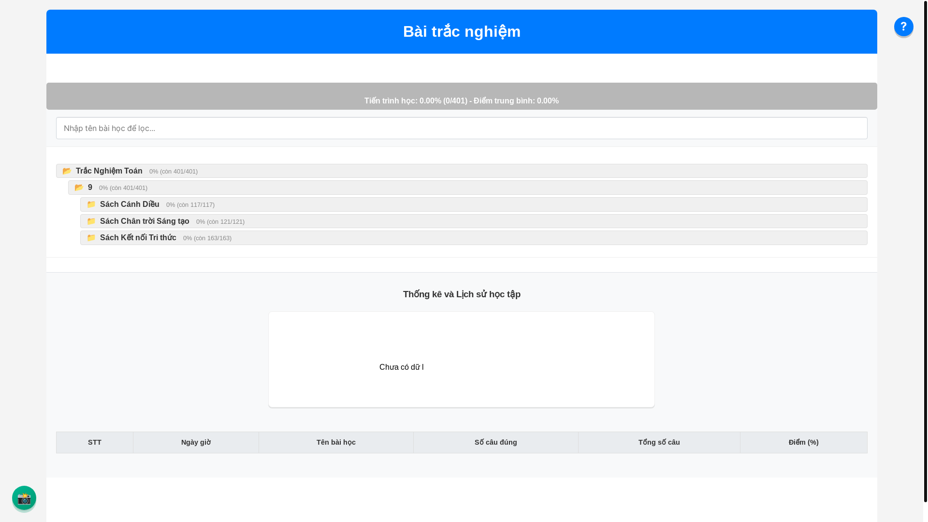Click the Sách Chân trời Sáng tạo folder icon
The height and width of the screenshot is (522, 928).
91,221
